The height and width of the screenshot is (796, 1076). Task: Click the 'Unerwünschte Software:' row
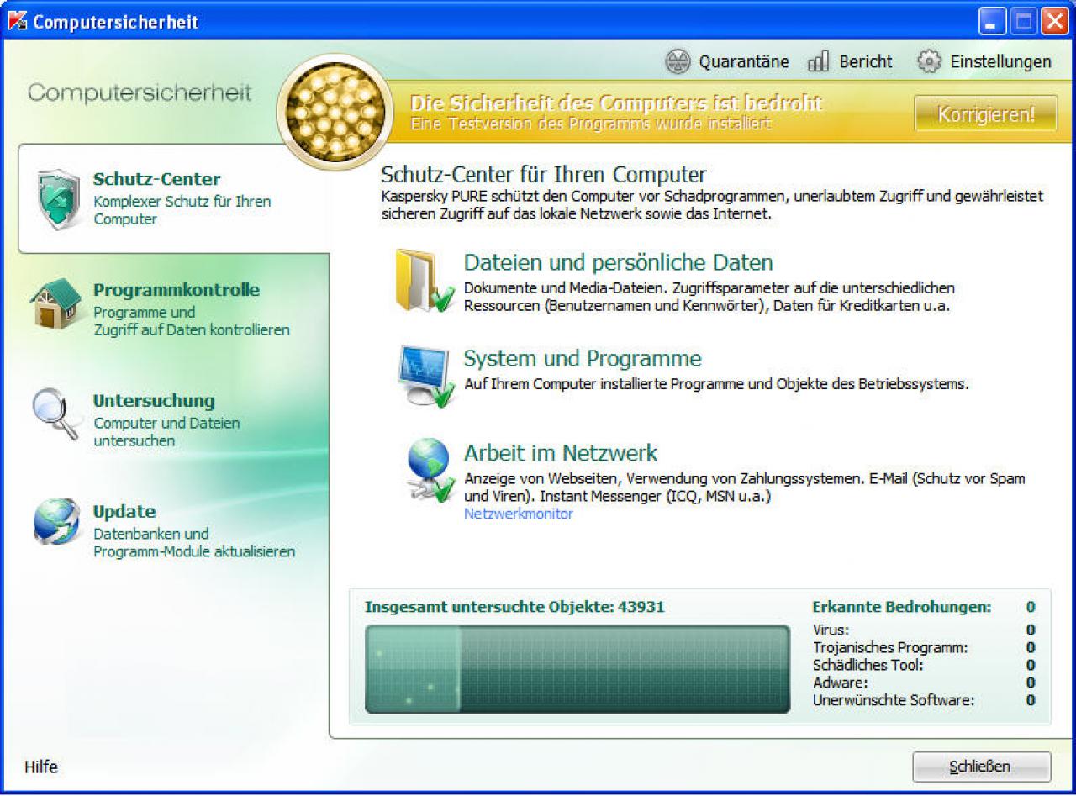[924, 700]
